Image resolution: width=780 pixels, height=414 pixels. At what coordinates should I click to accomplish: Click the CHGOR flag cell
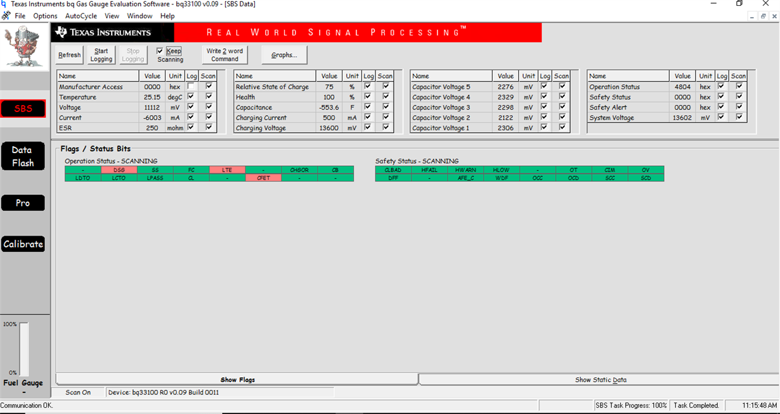click(x=299, y=170)
